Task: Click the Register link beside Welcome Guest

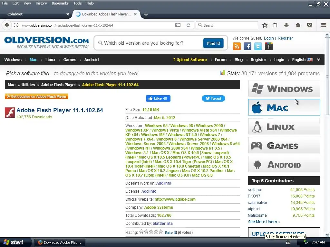Action: pyautogui.click(x=285, y=38)
